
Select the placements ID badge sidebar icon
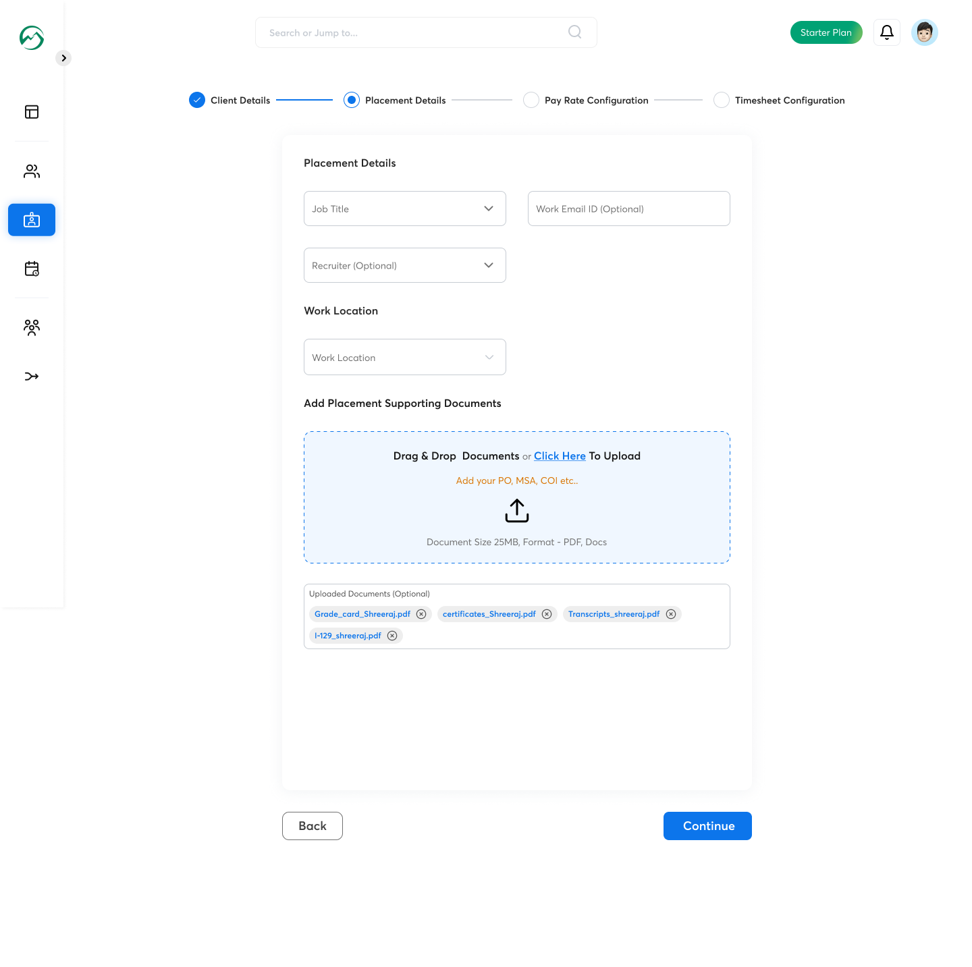pyautogui.click(x=32, y=220)
